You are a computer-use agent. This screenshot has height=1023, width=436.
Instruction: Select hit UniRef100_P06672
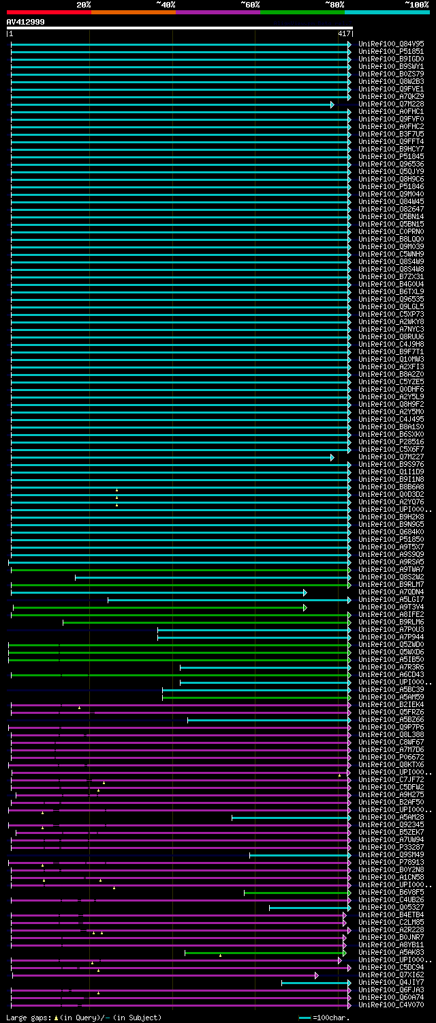[390, 757]
